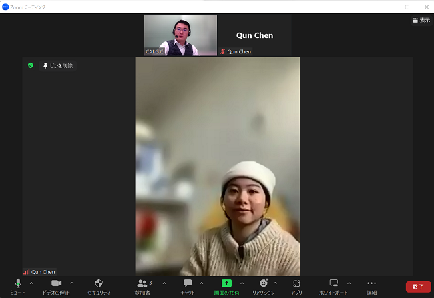Open the チャット chat panel
The image size is (434, 298).
click(188, 287)
